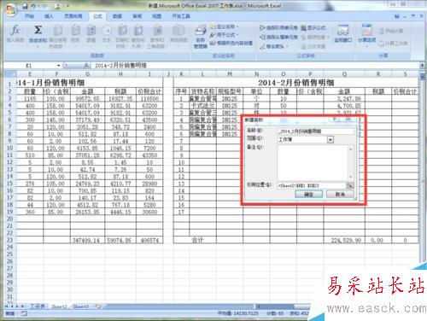
Task: Open the Review ribbon tab
Action: (137, 16)
